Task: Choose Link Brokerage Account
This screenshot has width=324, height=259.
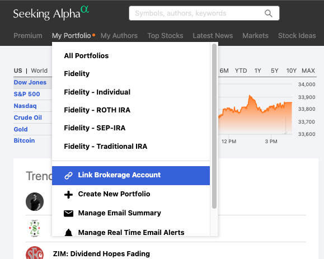Action: click(x=131, y=176)
